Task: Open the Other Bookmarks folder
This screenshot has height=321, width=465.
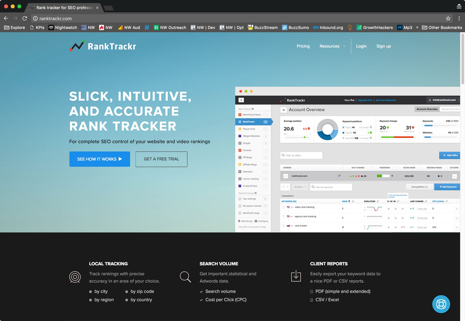Action: click(442, 28)
